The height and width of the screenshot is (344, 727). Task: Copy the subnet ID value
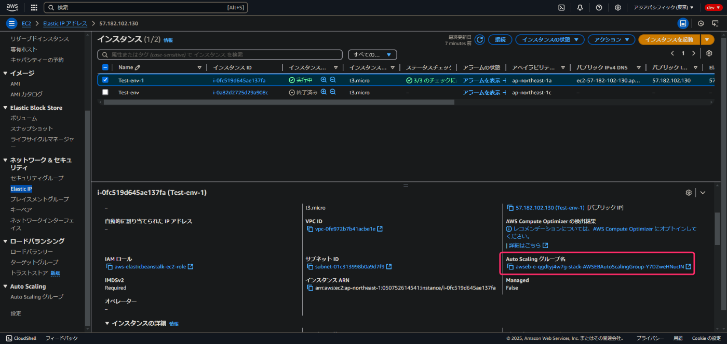click(x=309, y=267)
